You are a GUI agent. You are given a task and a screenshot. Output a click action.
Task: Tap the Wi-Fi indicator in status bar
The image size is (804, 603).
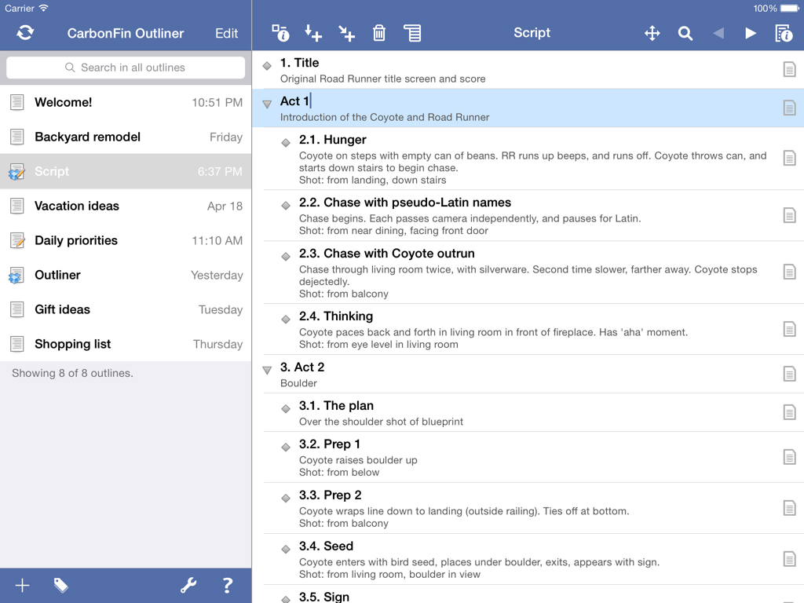[x=44, y=8]
